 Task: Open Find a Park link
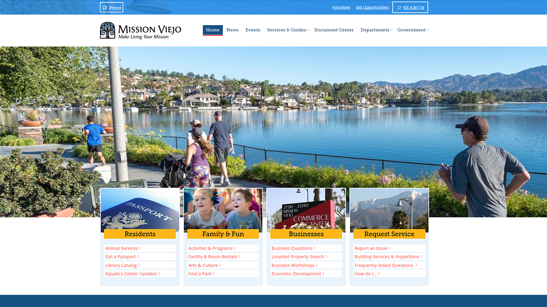(x=200, y=274)
